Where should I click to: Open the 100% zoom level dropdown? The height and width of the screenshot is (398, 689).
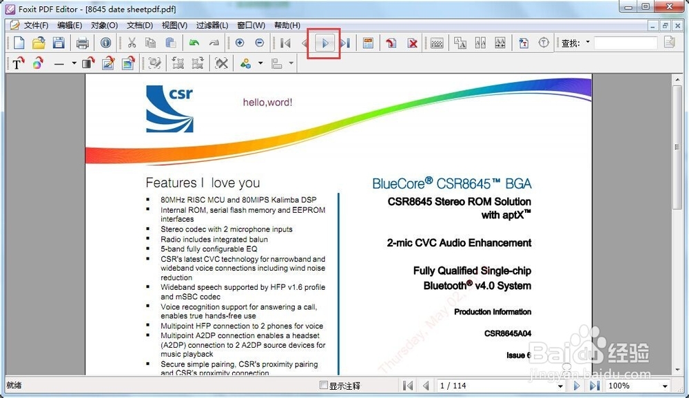665,386
